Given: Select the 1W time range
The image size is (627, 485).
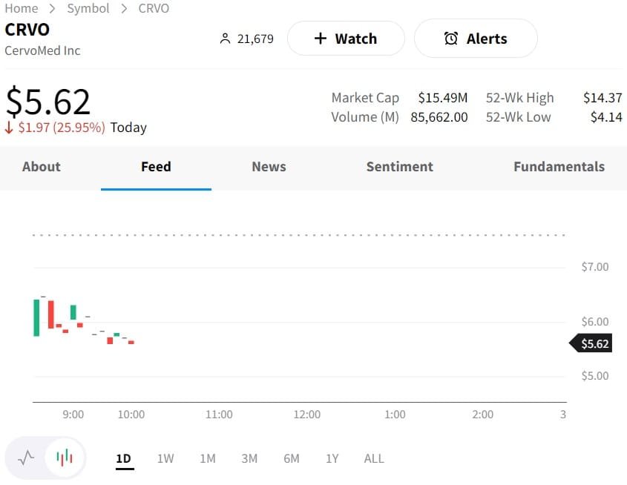Looking at the screenshot, I should point(165,458).
